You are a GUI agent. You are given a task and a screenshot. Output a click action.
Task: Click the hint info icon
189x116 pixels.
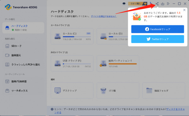coord(52,109)
